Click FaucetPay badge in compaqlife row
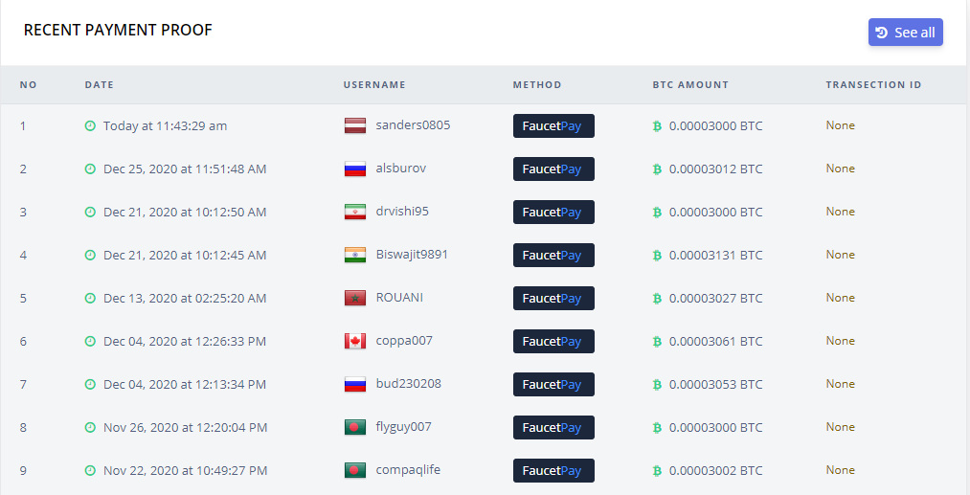The height and width of the screenshot is (495, 970). click(x=553, y=470)
